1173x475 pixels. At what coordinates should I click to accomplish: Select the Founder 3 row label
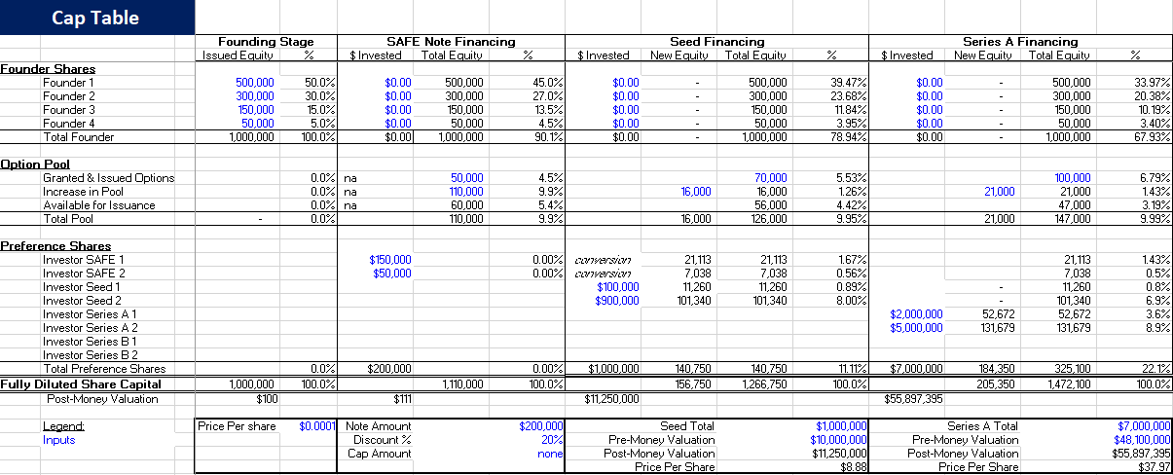click(69, 110)
